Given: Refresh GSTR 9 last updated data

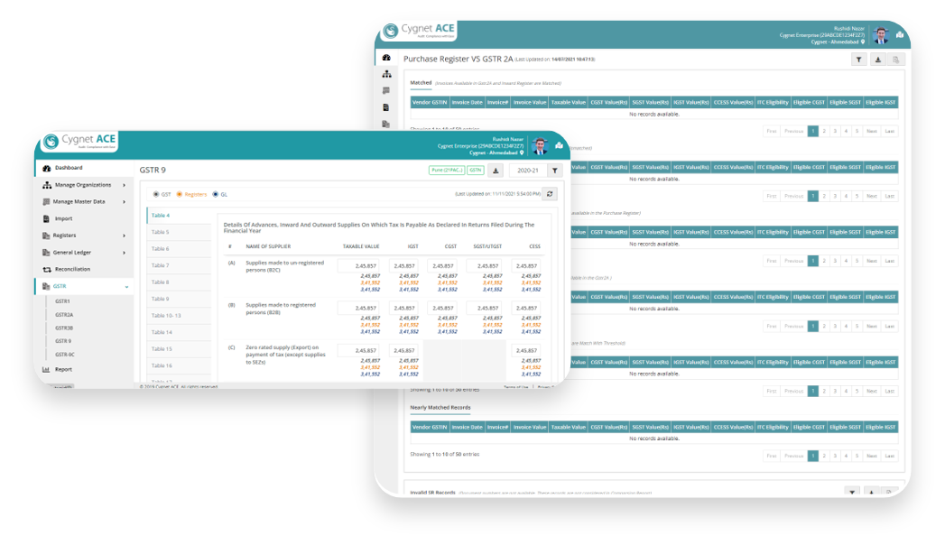Looking at the screenshot, I should (549, 194).
